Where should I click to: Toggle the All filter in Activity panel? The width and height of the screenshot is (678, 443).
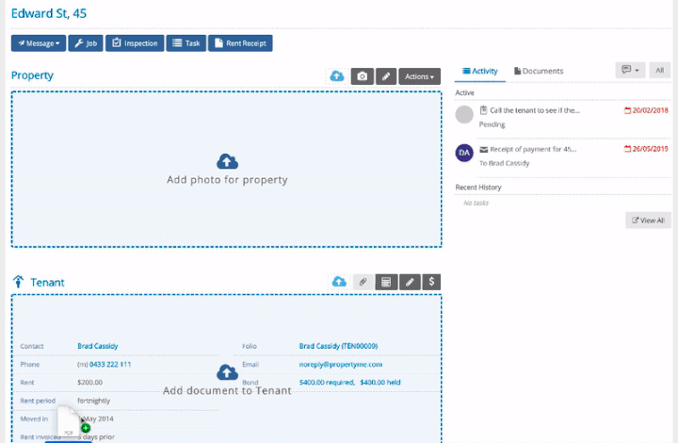pyautogui.click(x=659, y=70)
